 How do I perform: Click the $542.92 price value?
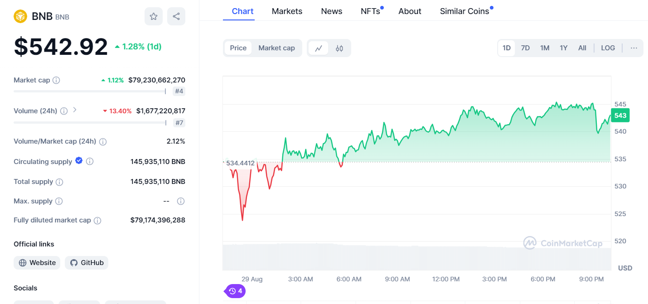tap(61, 47)
